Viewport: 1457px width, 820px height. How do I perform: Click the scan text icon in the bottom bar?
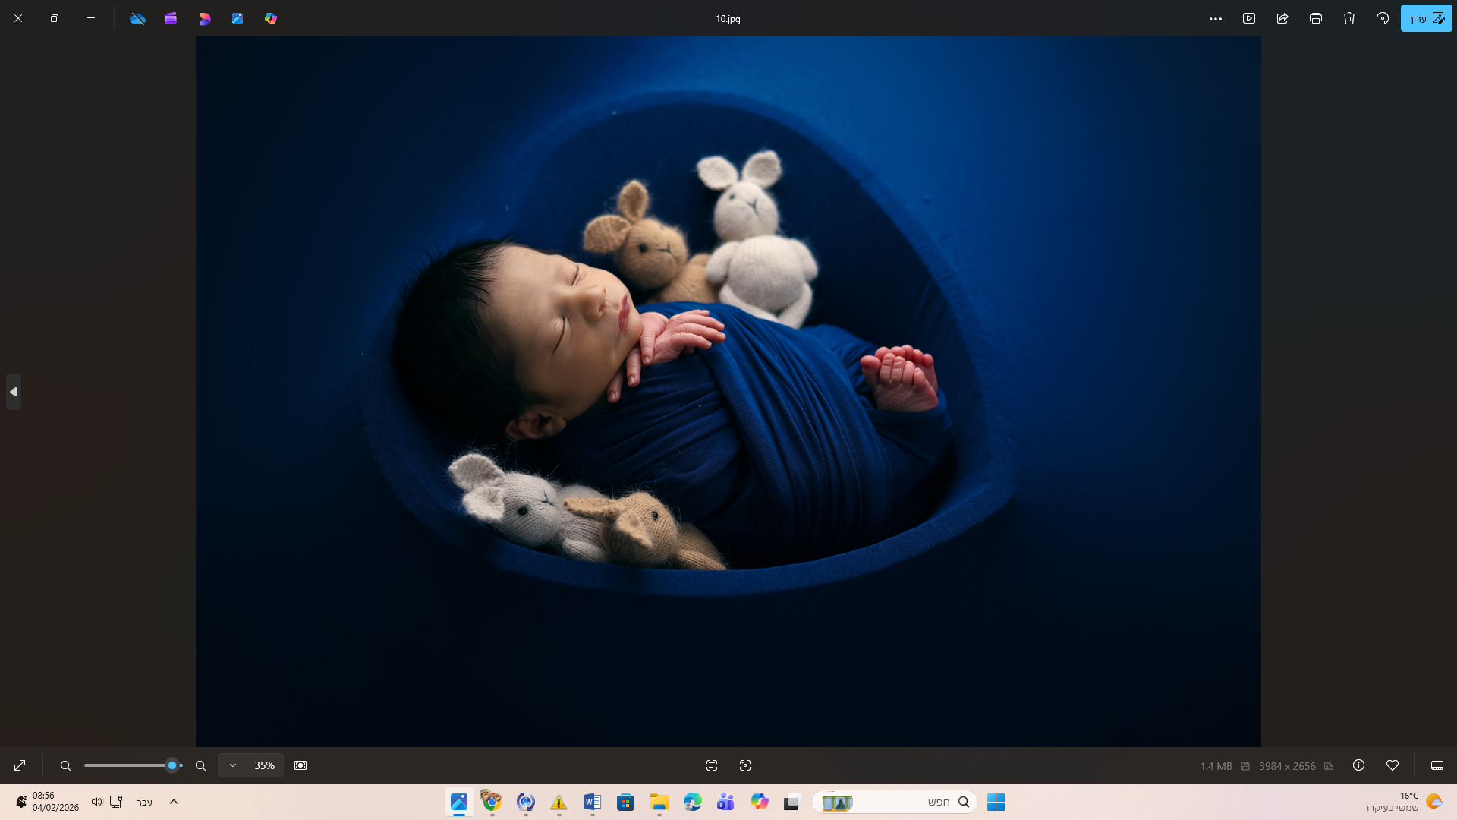click(712, 765)
